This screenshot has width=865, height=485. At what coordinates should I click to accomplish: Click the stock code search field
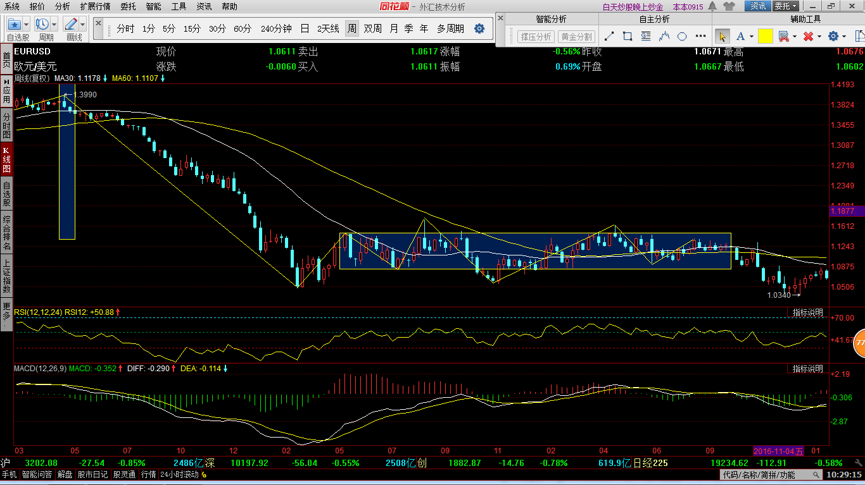coord(759,474)
